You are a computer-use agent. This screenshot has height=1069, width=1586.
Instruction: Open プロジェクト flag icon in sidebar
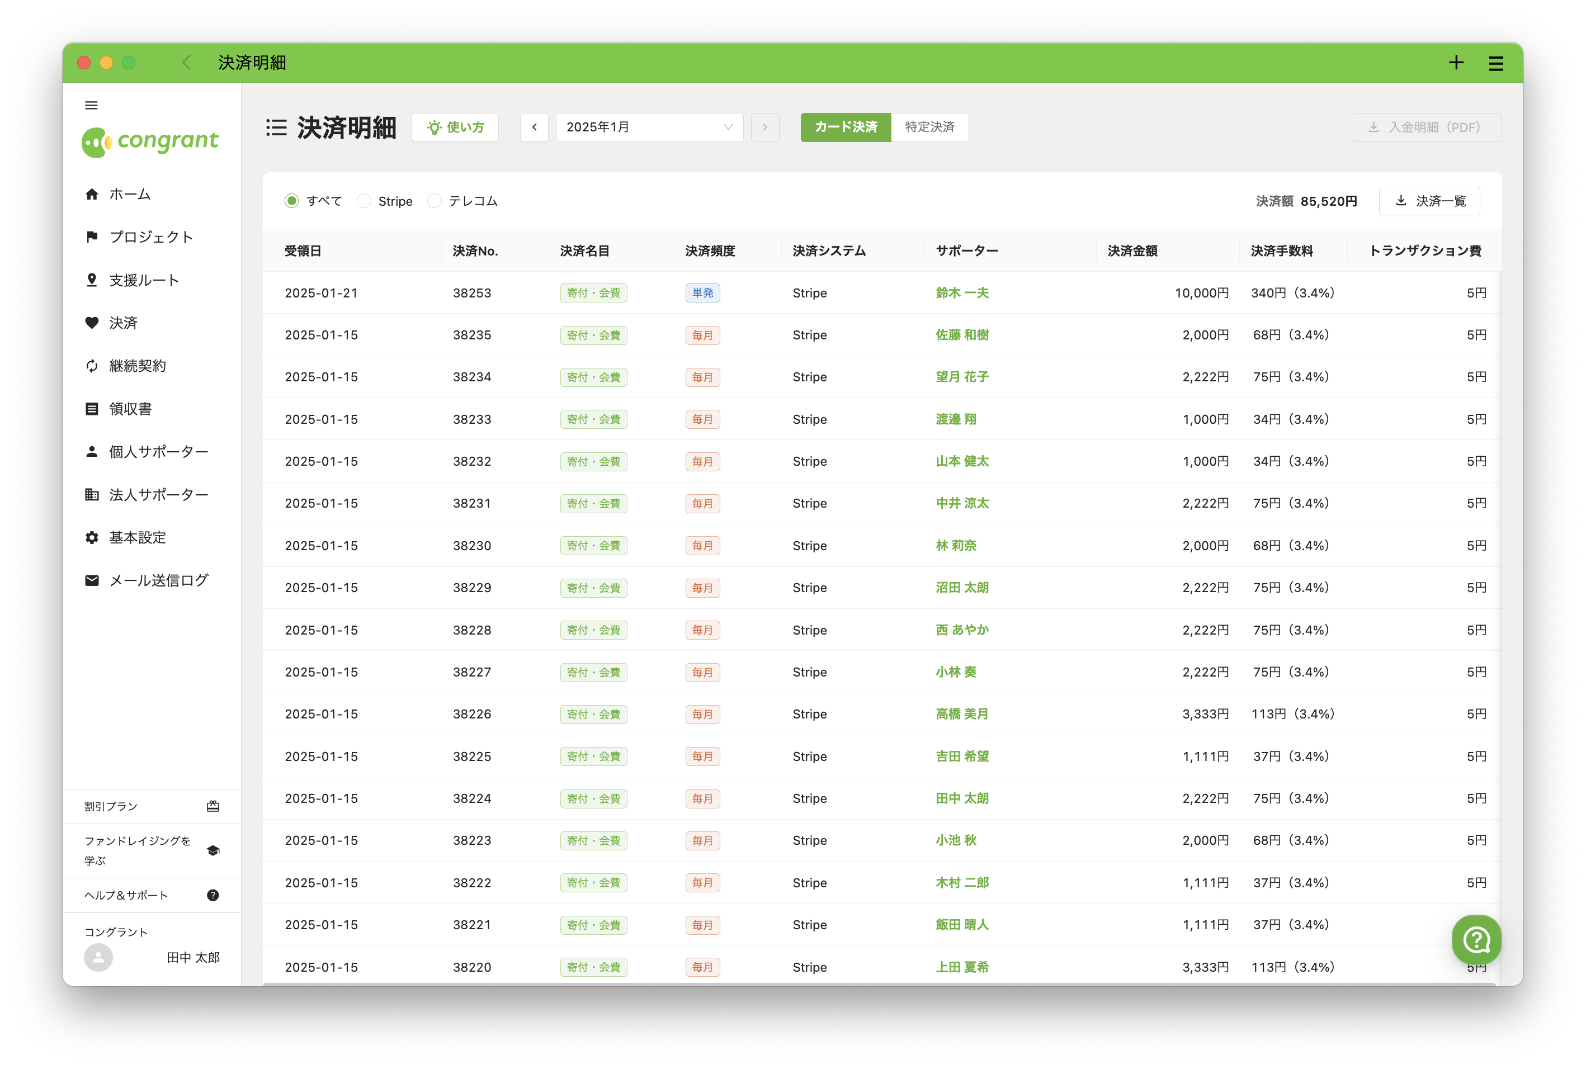pos(91,236)
